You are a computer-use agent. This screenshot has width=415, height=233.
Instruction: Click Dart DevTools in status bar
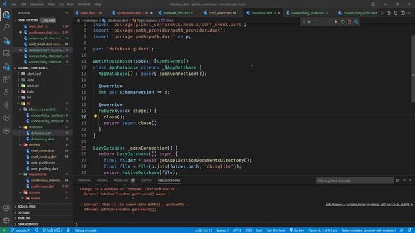pyautogui.click(x=276, y=230)
